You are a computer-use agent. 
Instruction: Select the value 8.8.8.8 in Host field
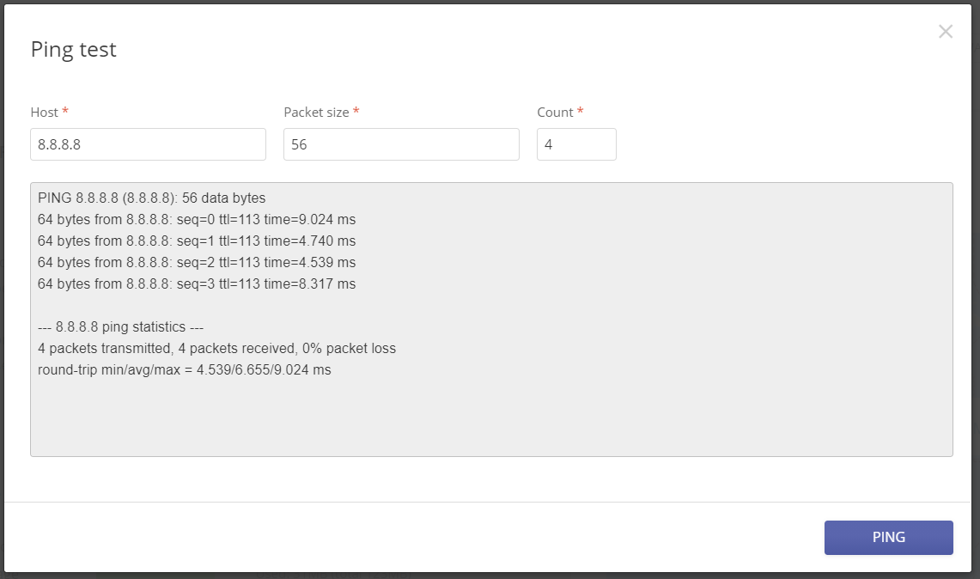click(x=59, y=143)
